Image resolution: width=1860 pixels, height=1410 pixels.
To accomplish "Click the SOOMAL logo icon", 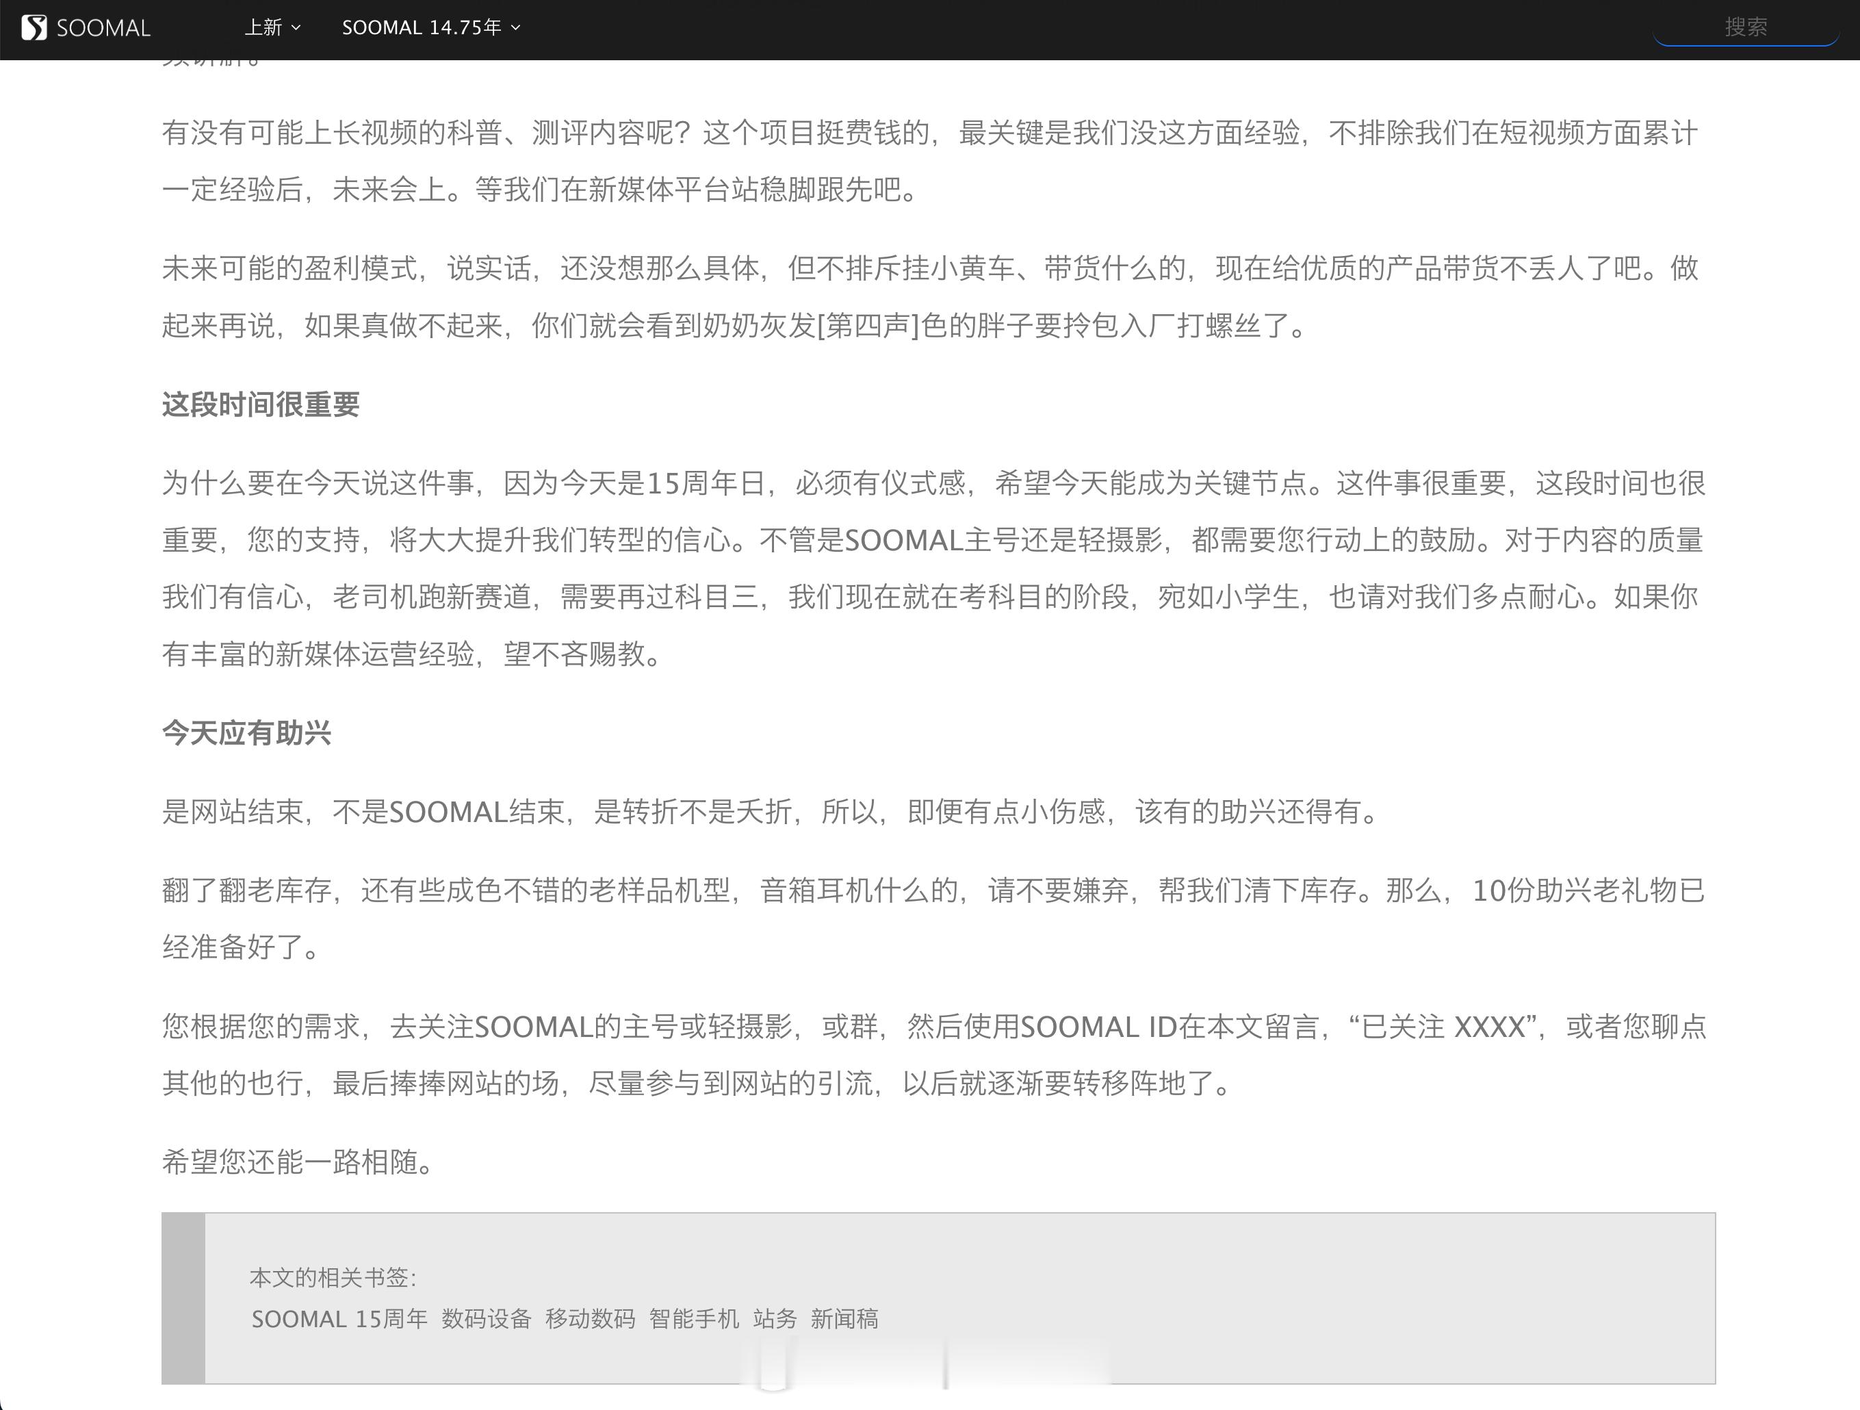I will point(34,28).
